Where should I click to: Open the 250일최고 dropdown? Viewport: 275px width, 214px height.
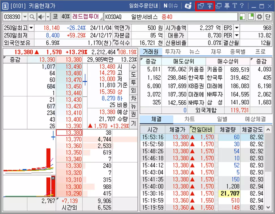click(31, 28)
